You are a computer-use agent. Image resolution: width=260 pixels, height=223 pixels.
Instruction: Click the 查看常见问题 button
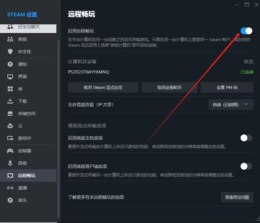[237, 197]
